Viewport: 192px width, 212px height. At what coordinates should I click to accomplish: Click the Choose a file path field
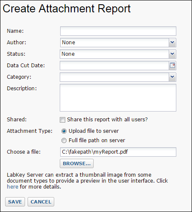tap(118, 152)
